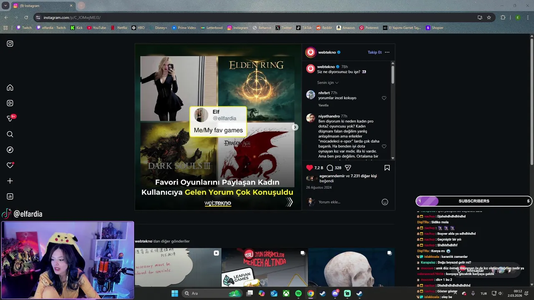Image resolution: width=534 pixels, height=300 pixels.
Task: Go back in Chrome
Action: (6, 17)
